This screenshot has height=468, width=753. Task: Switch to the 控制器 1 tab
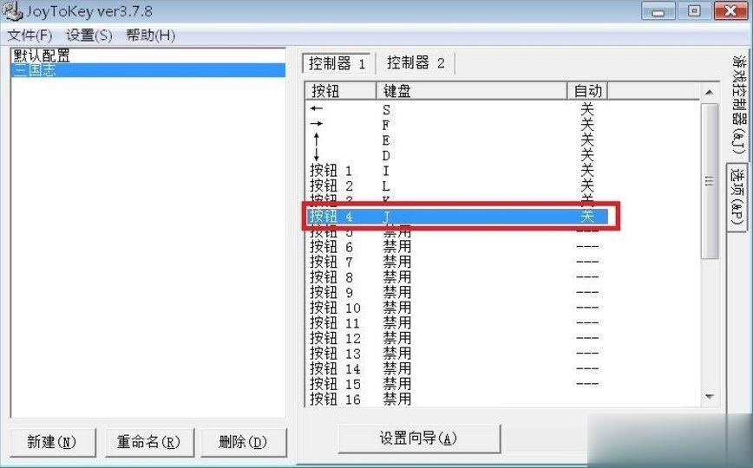coord(337,63)
